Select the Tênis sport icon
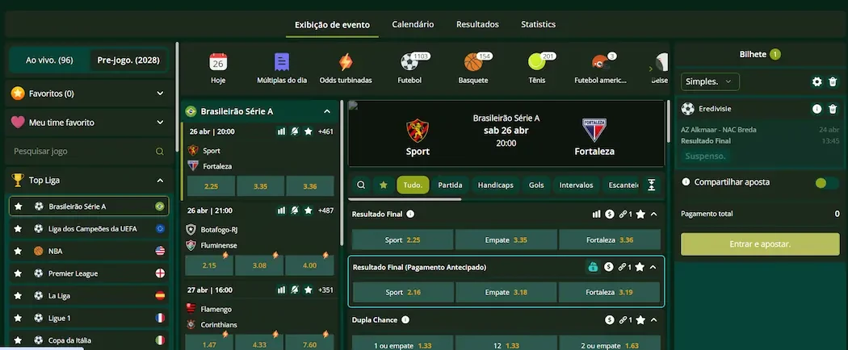 [x=536, y=62]
